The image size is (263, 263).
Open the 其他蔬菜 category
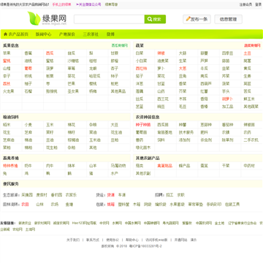[251, 107]
